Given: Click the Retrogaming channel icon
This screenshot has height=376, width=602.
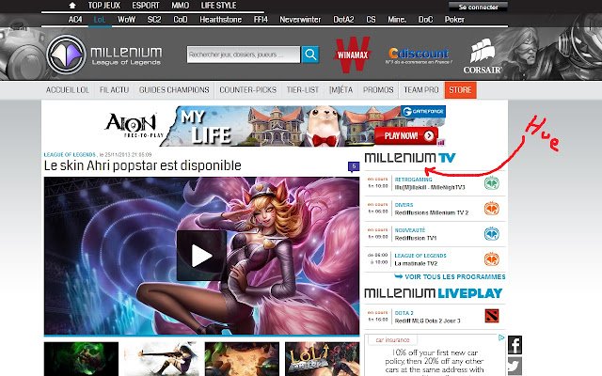Looking at the screenshot, I should (x=491, y=183).
